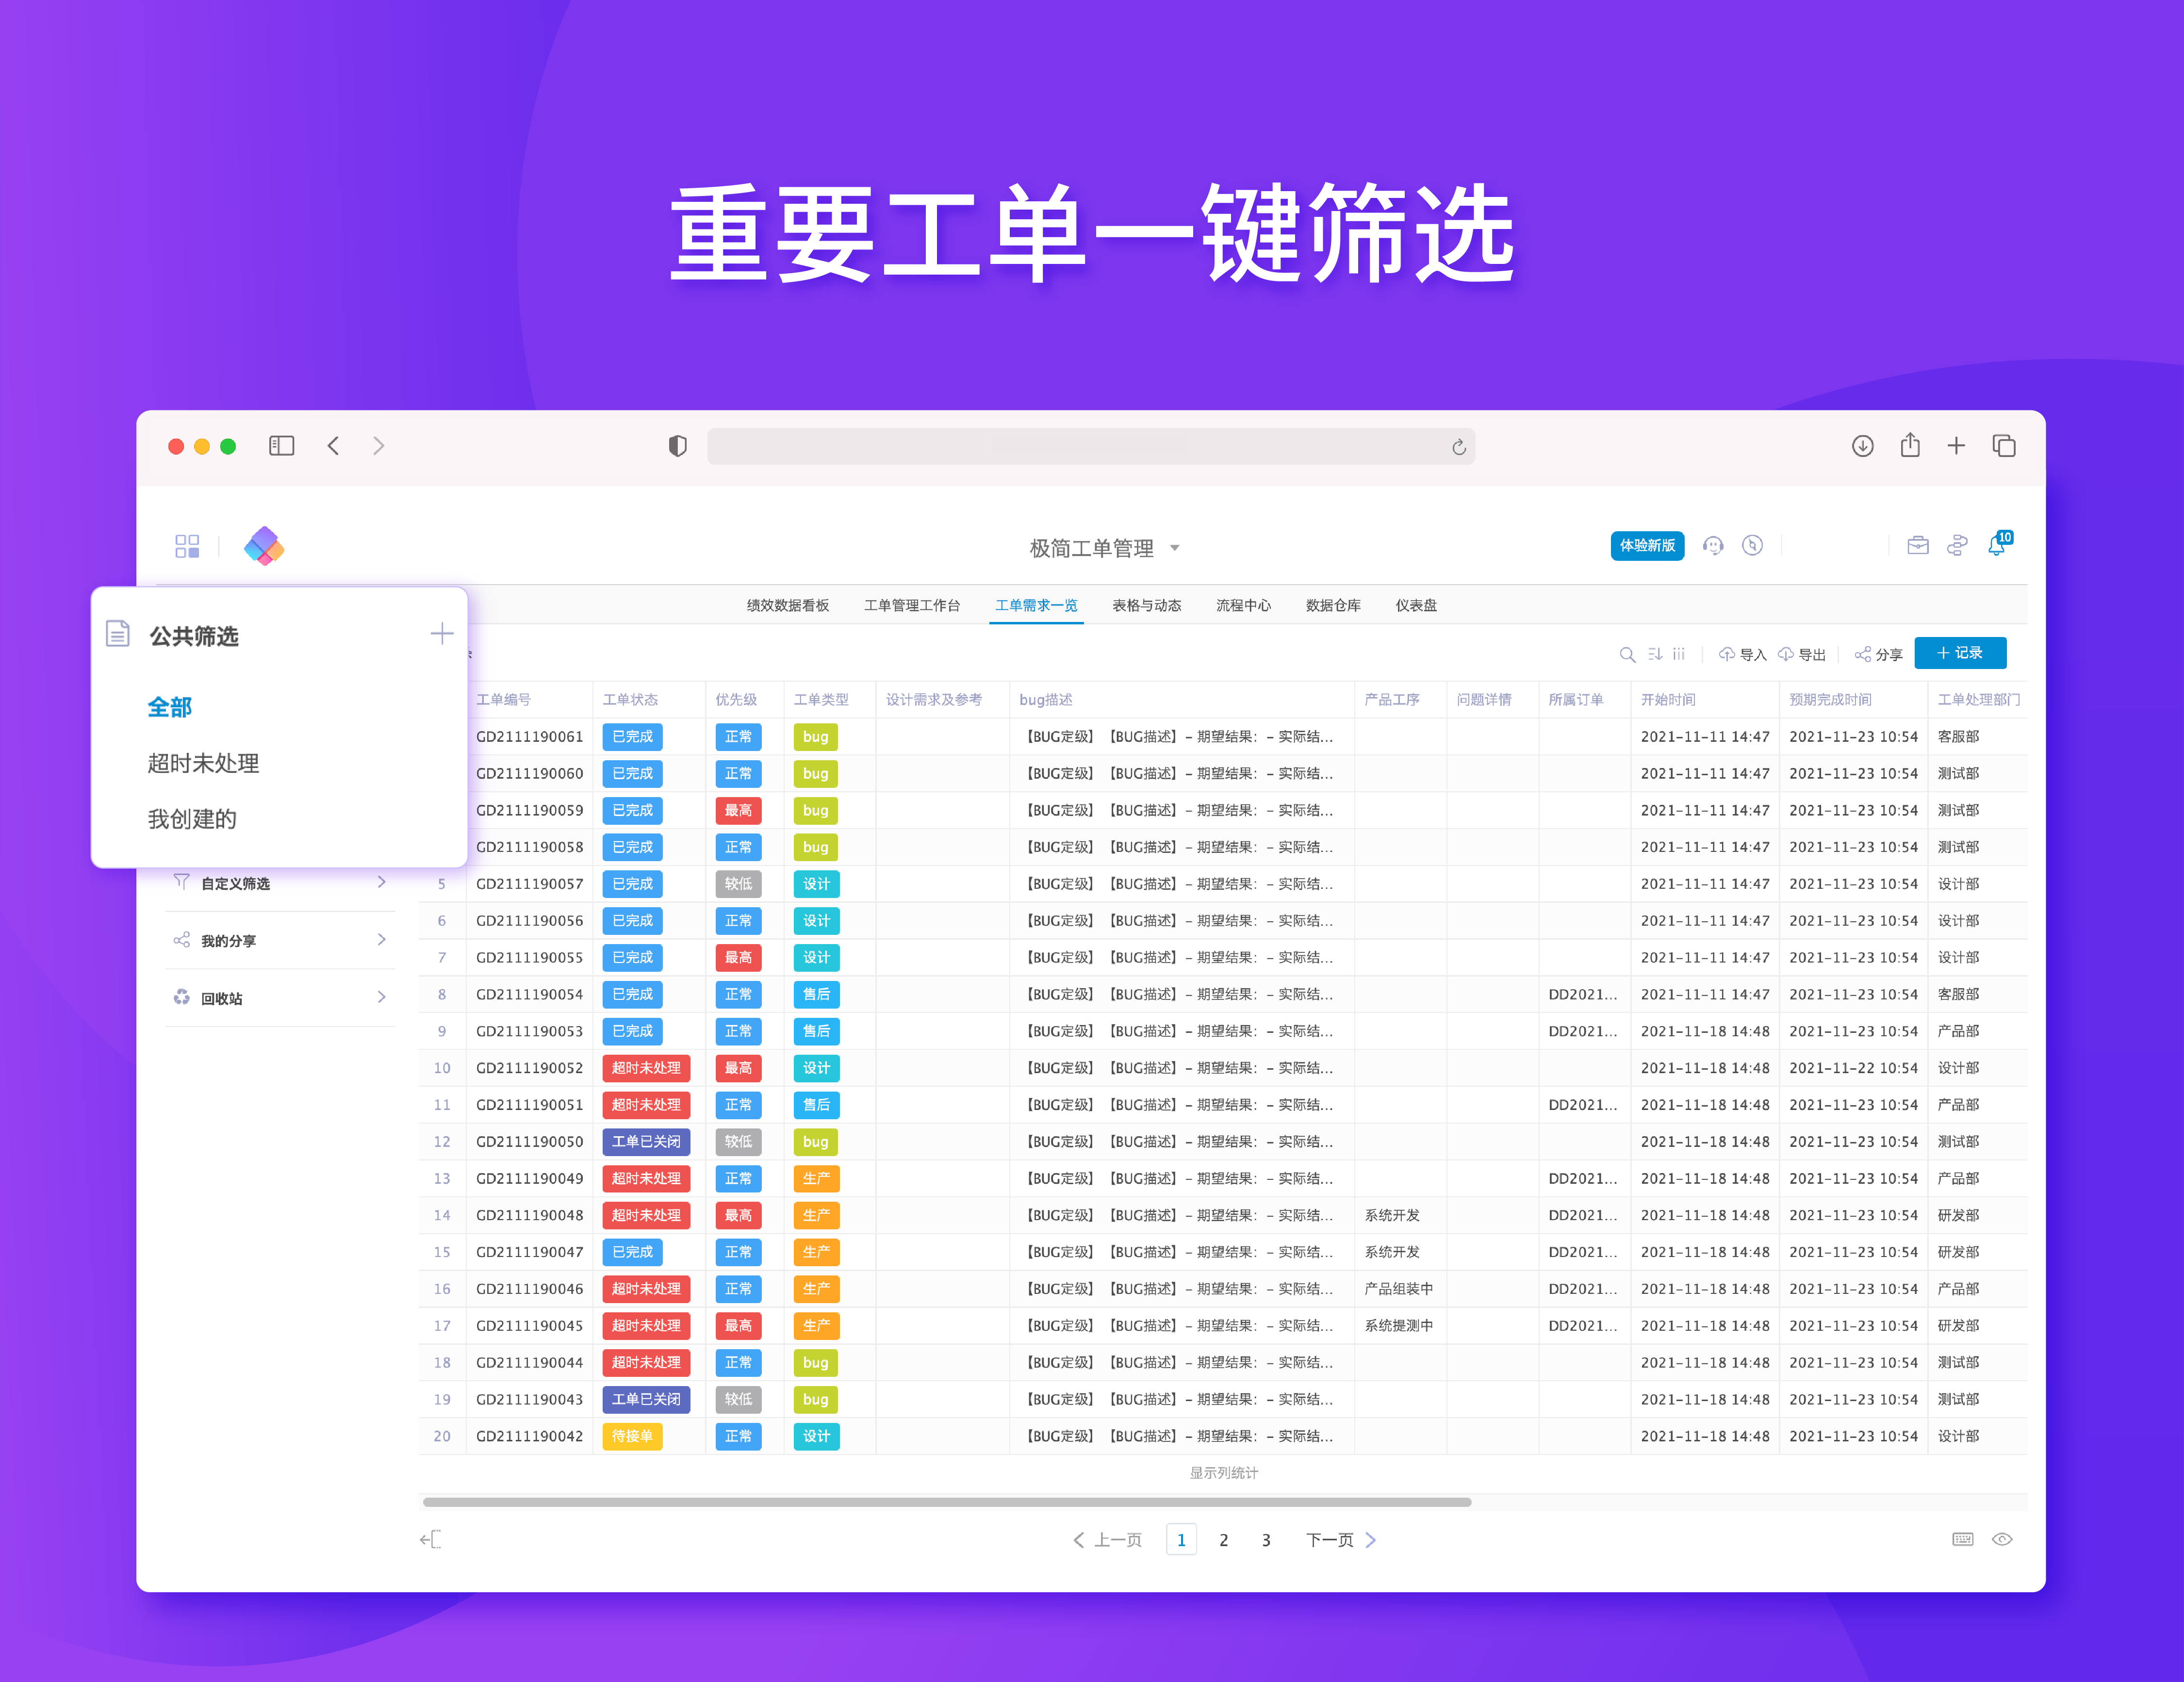Open 流程中心 tab

pyautogui.click(x=1243, y=605)
